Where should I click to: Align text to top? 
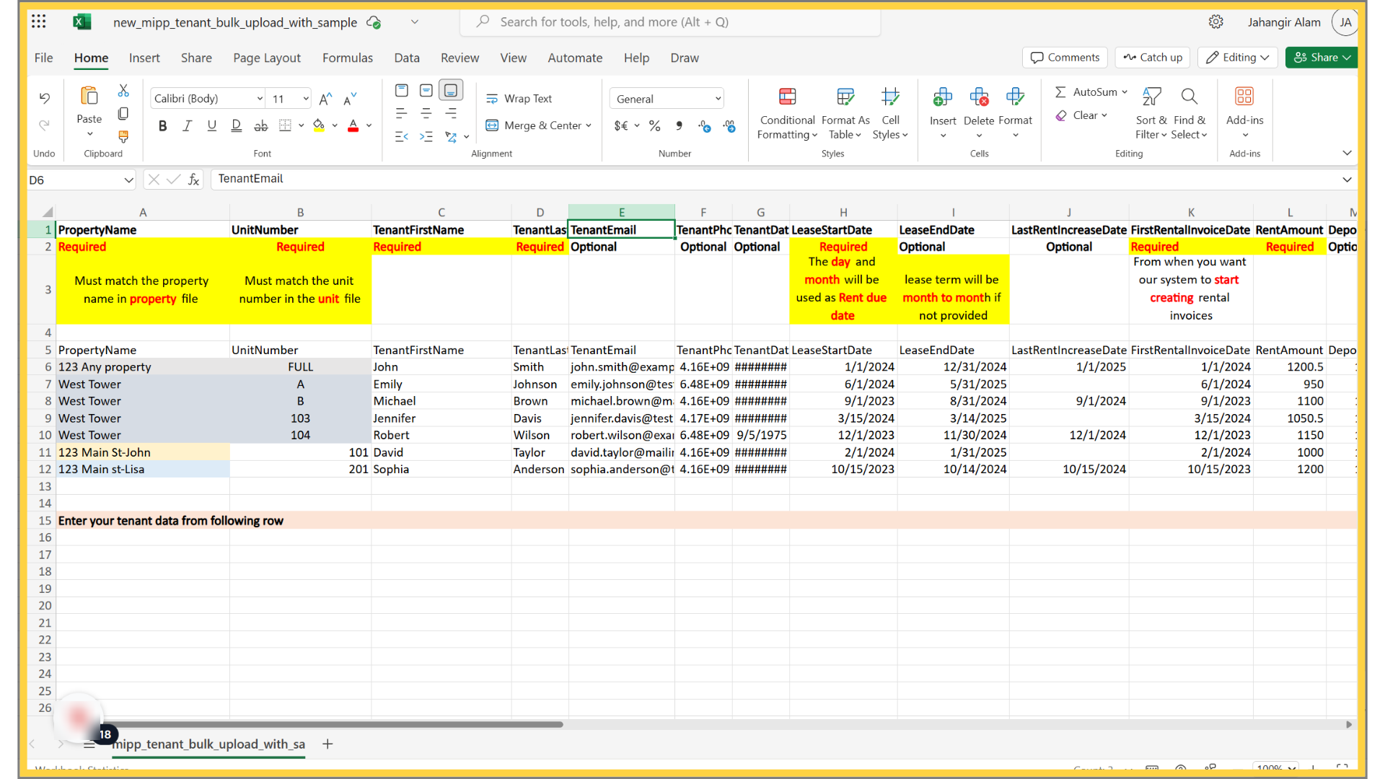[402, 90]
